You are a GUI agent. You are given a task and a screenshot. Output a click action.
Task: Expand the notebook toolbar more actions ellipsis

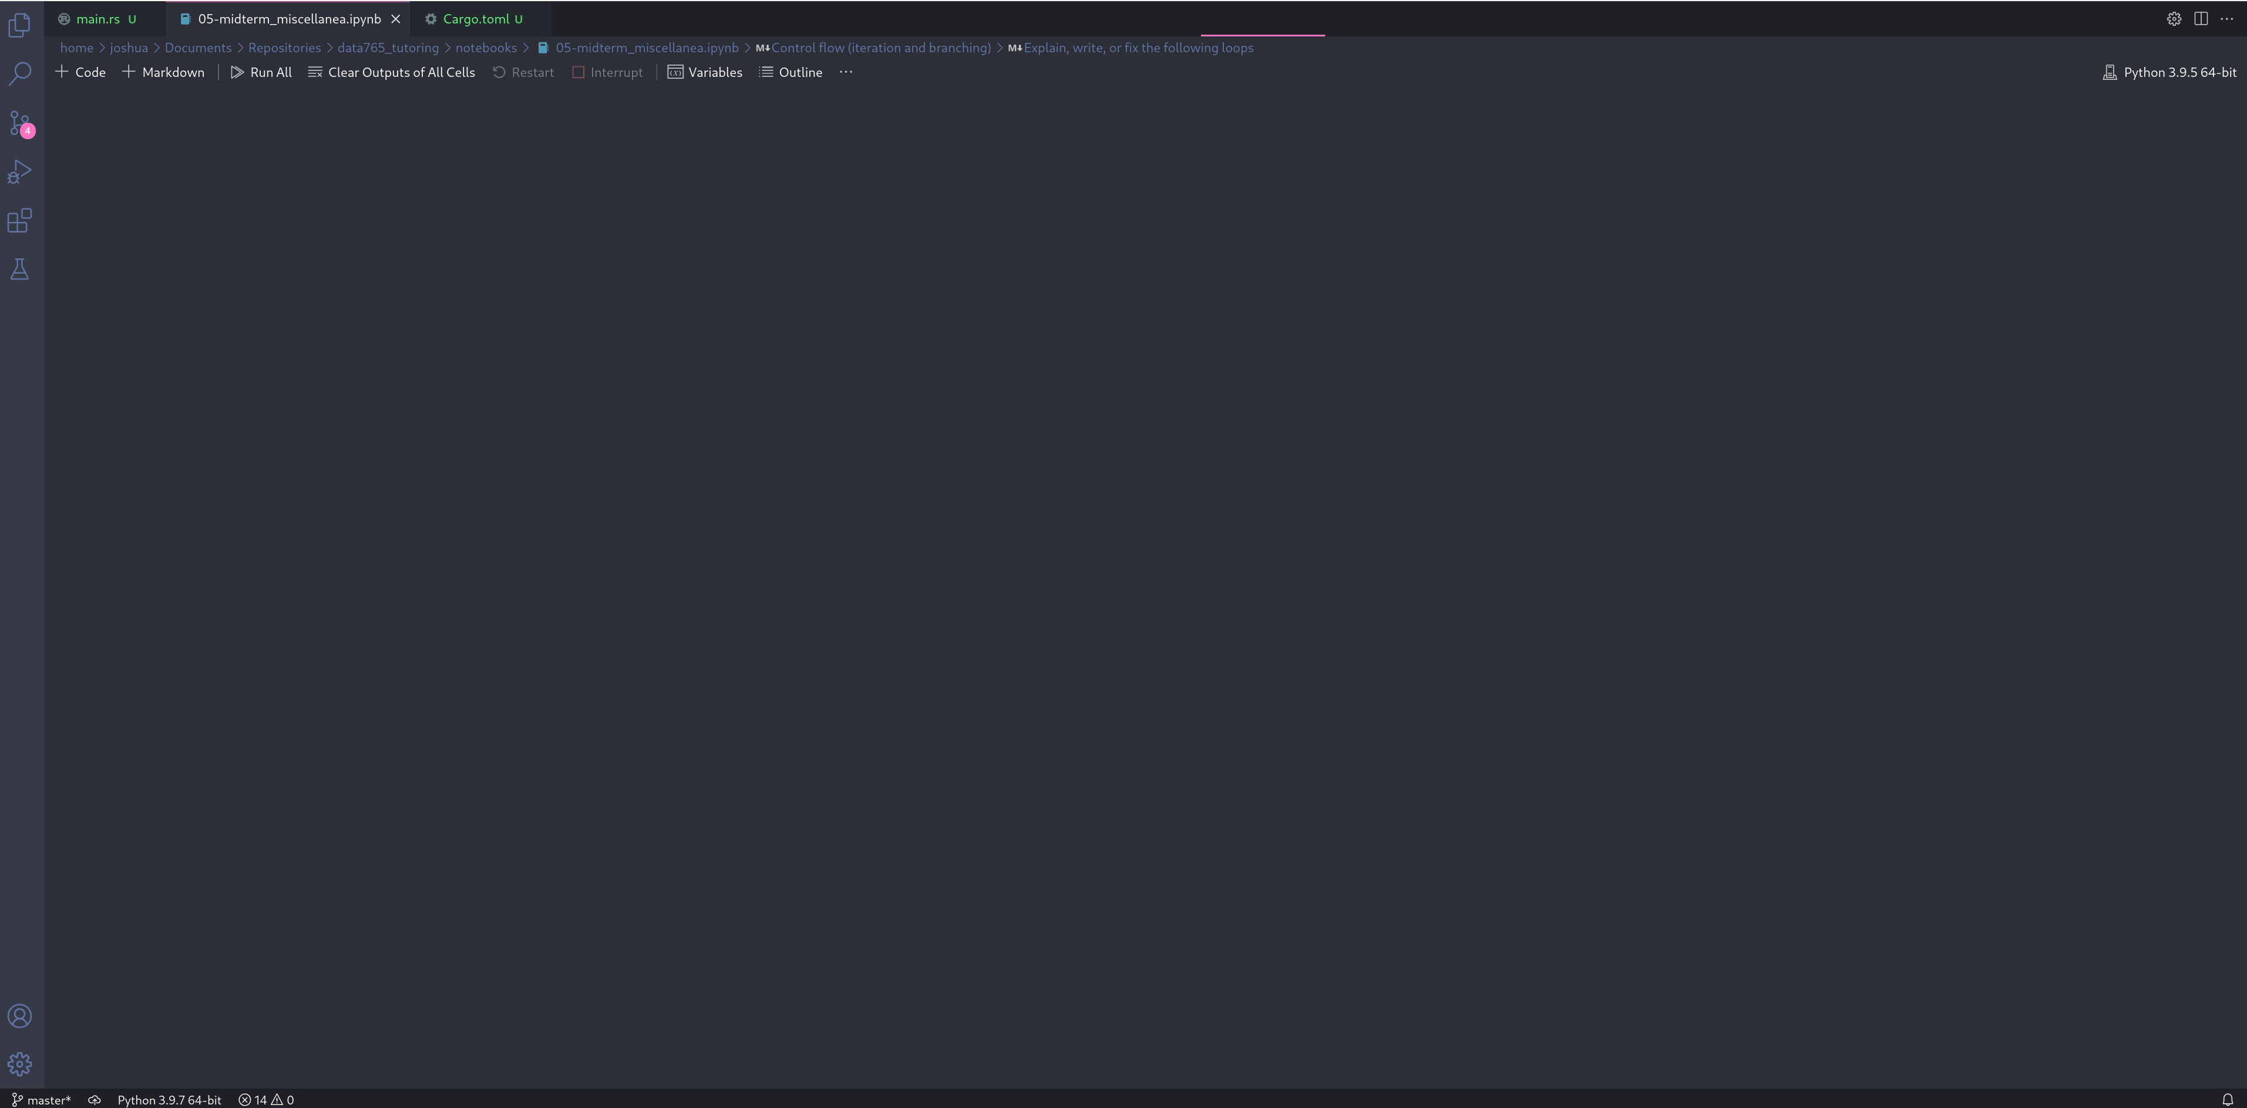pos(845,72)
